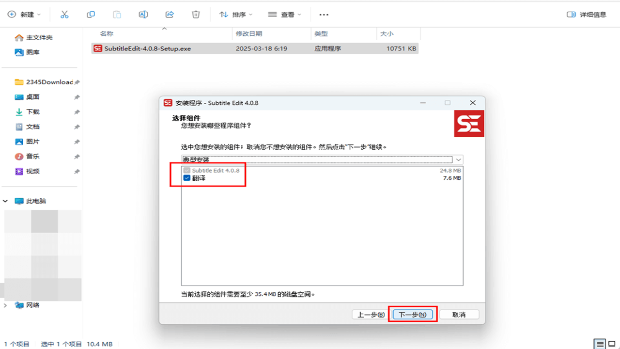Toggle the 翻译 component checkbox
The width and height of the screenshot is (620, 349).
pos(187,178)
